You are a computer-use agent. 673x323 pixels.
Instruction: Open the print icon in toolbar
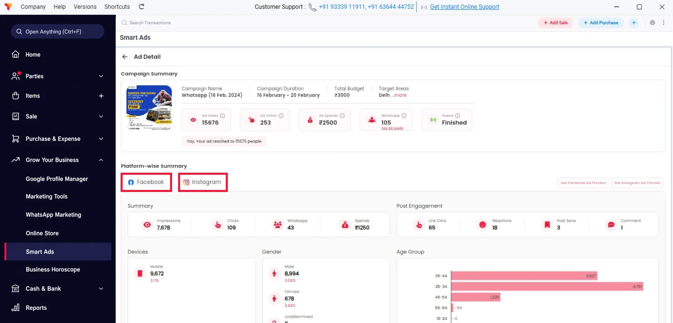(652, 22)
